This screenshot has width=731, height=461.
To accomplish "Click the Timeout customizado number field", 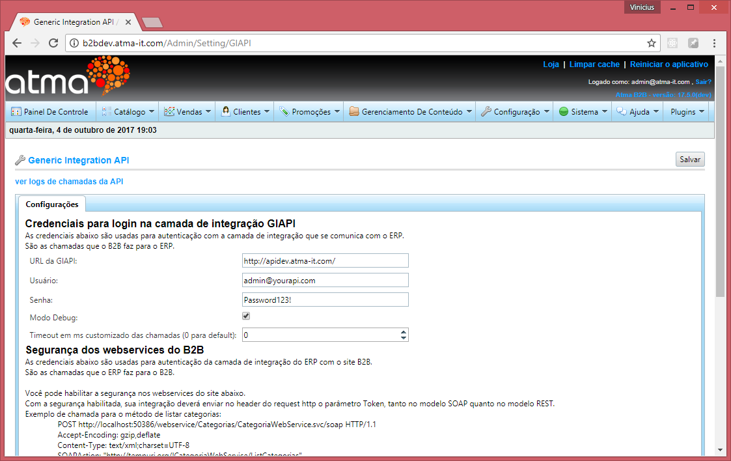I will click(325, 335).
